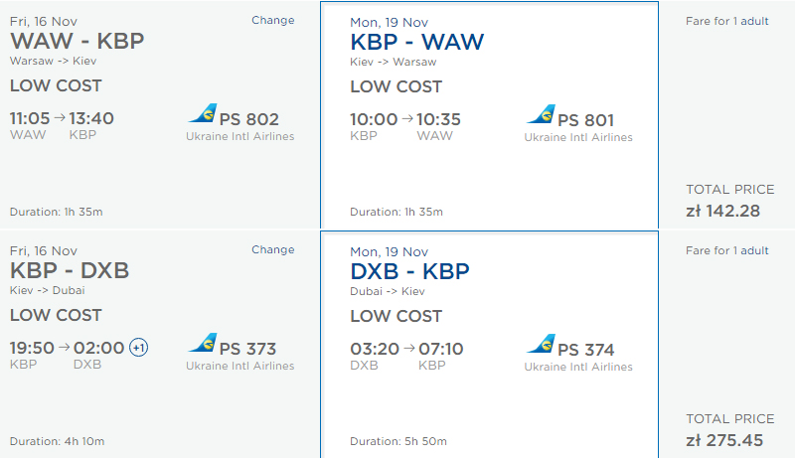
Task: Click arrow between 03:20 and 07:10
Action: pyautogui.click(x=409, y=348)
